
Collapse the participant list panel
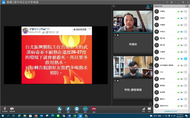pos(187,6)
